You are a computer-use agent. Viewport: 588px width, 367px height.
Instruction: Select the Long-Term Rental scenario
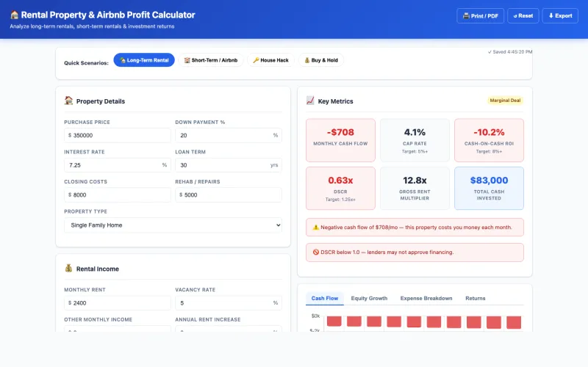(x=144, y=60)
